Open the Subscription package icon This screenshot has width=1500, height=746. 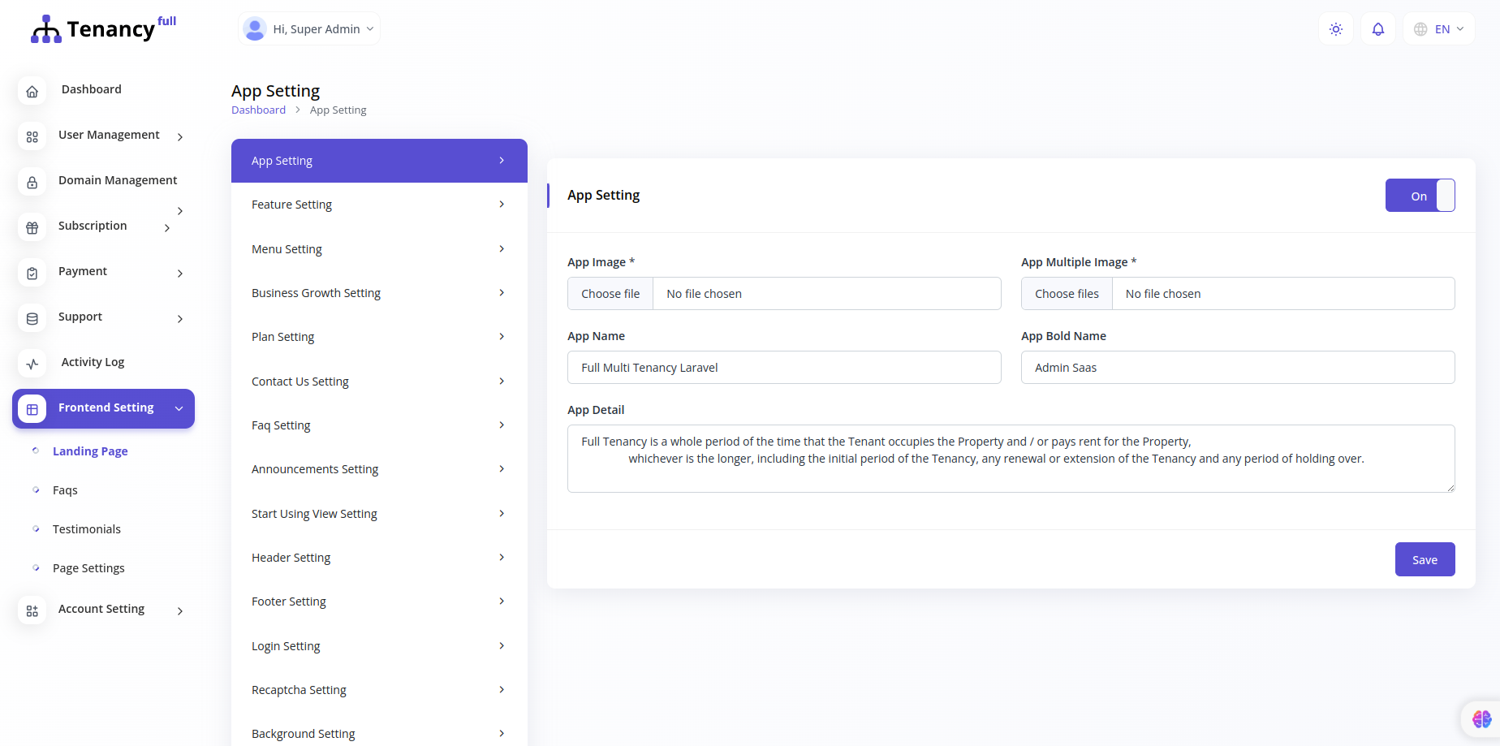[32, 227]
